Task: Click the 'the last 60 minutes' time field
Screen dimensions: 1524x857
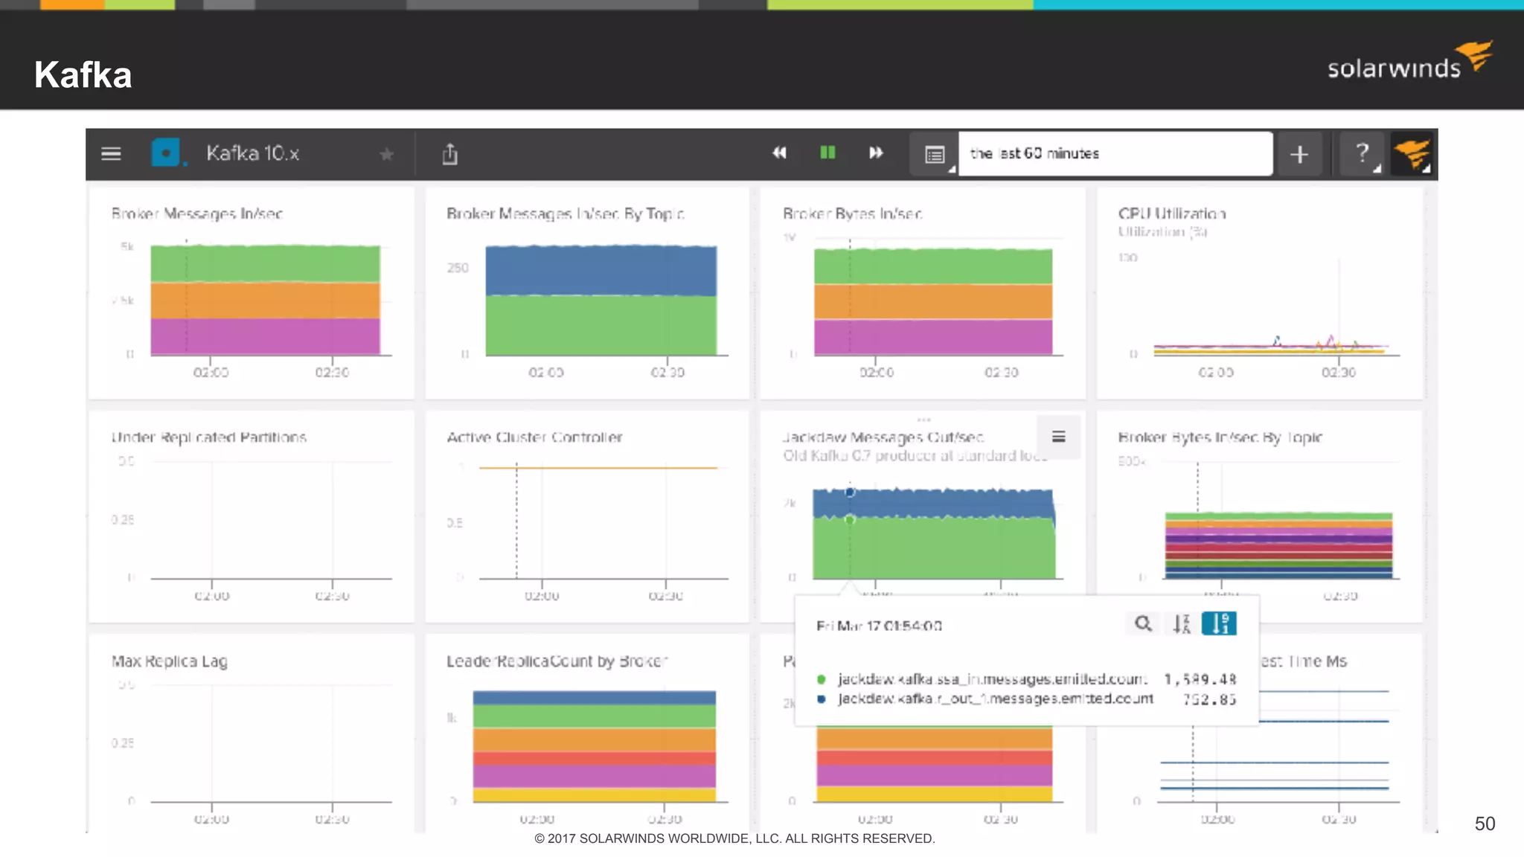Action: point(1115,154)
